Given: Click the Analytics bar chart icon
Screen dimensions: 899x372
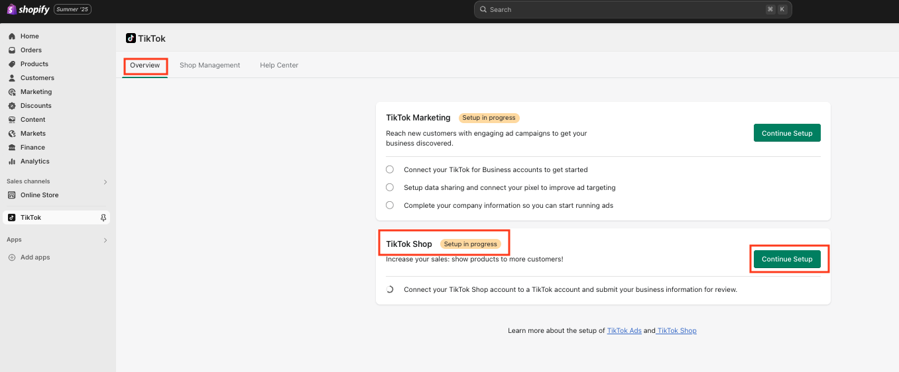Looking at the screenshot, I should (x=12, y=162).
